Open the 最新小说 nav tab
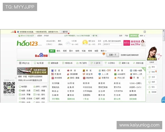The height and width of the screenshot is (132, 165). tap(124, 63)
